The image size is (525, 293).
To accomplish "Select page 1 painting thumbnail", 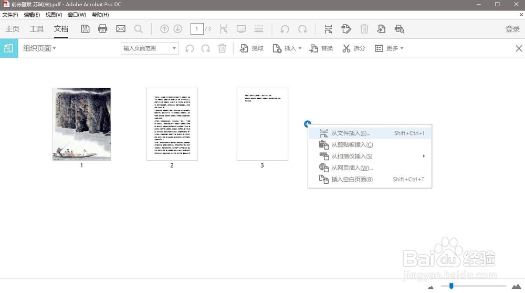I will click(x=82, y=124).
